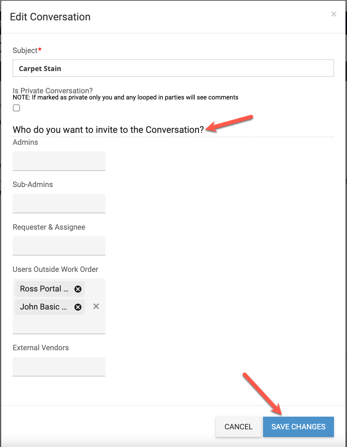The image size is (347, 447).
Task: Select the John Basic user chip label
Action: point(43,307)
